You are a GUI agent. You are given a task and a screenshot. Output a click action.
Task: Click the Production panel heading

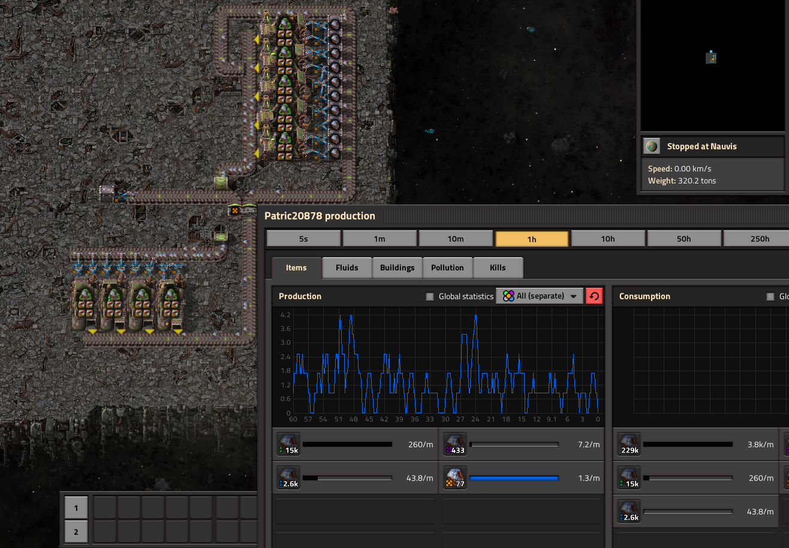(300, 296)
